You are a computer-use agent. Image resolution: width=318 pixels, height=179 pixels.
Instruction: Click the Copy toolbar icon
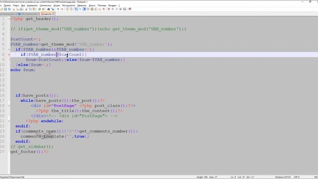click(x=30, y=9)
